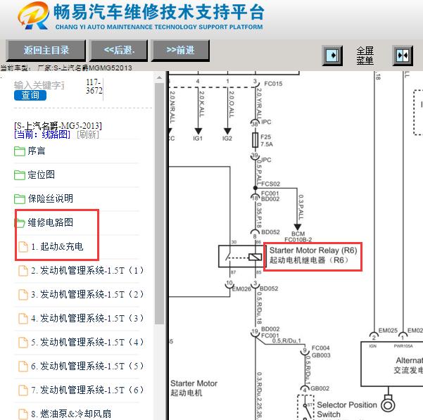Open 6. 发动机管理系统-1.5T（5）
Image resolution: width=423 pixels, height=420 pixels.
click(x=87, y=366)
